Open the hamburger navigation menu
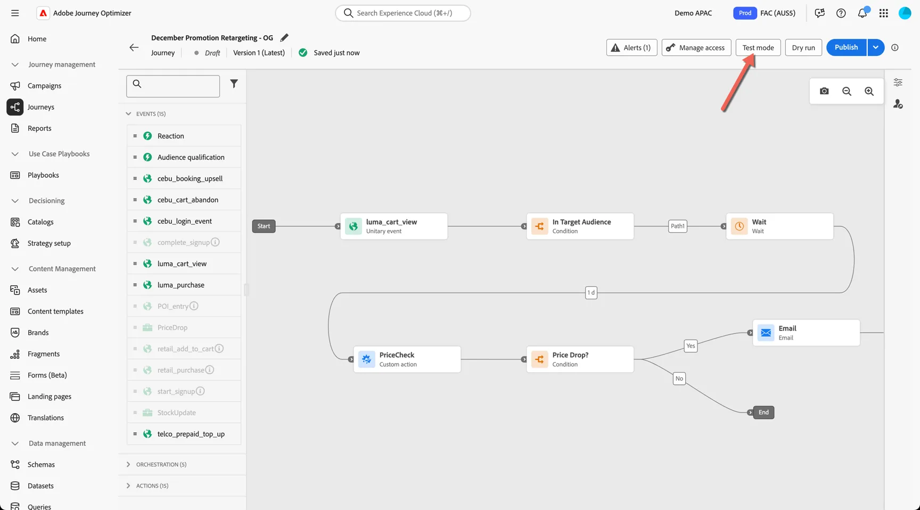Viewport: 920px width, 510px height. point(15,13)
